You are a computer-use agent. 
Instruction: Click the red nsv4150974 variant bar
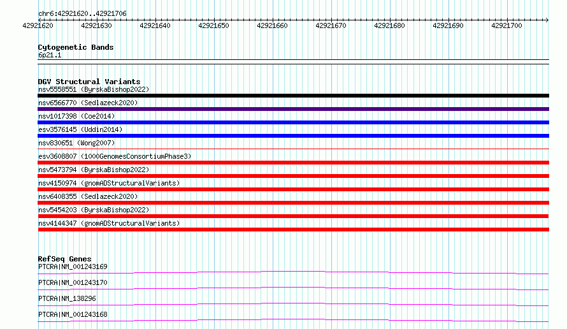point(293,189)
